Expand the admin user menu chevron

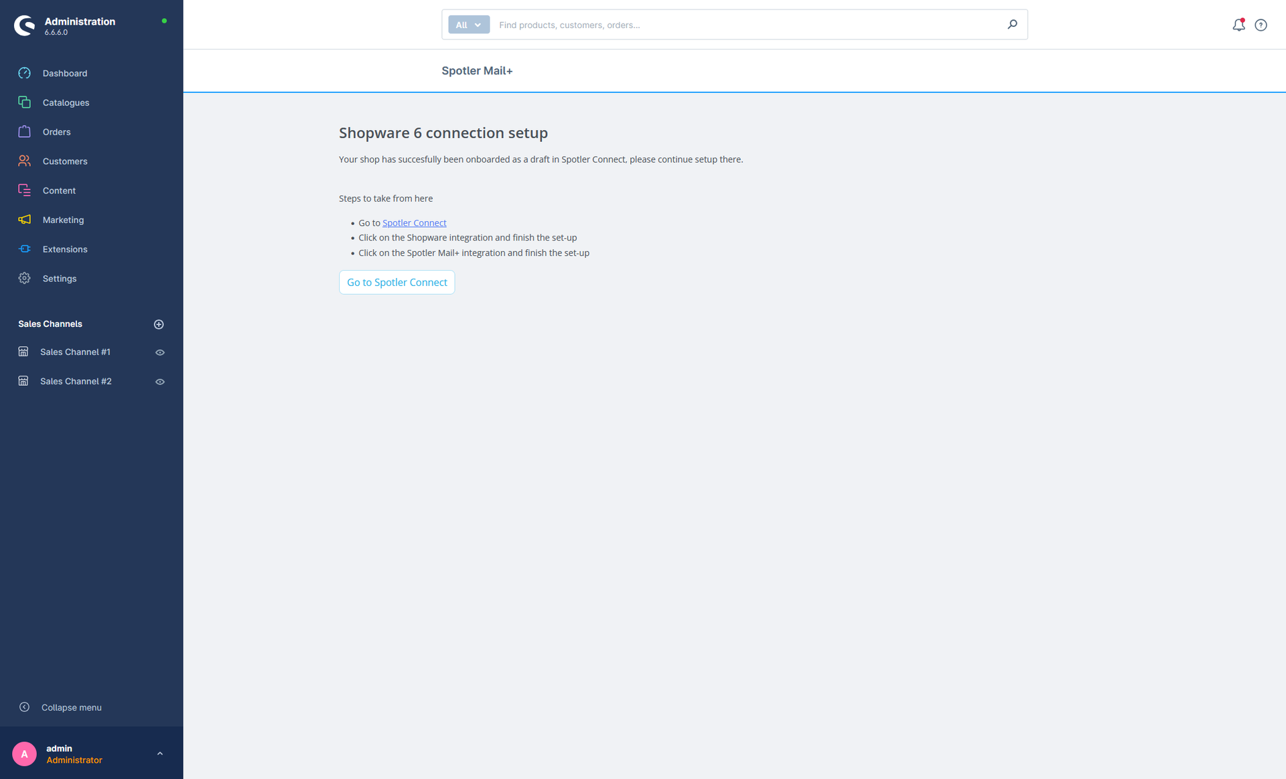(x=160, y=754)
